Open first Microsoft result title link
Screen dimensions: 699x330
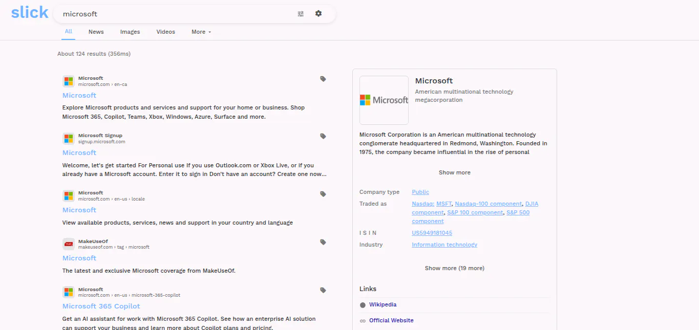pyautogui.click(x=79, y=95)
